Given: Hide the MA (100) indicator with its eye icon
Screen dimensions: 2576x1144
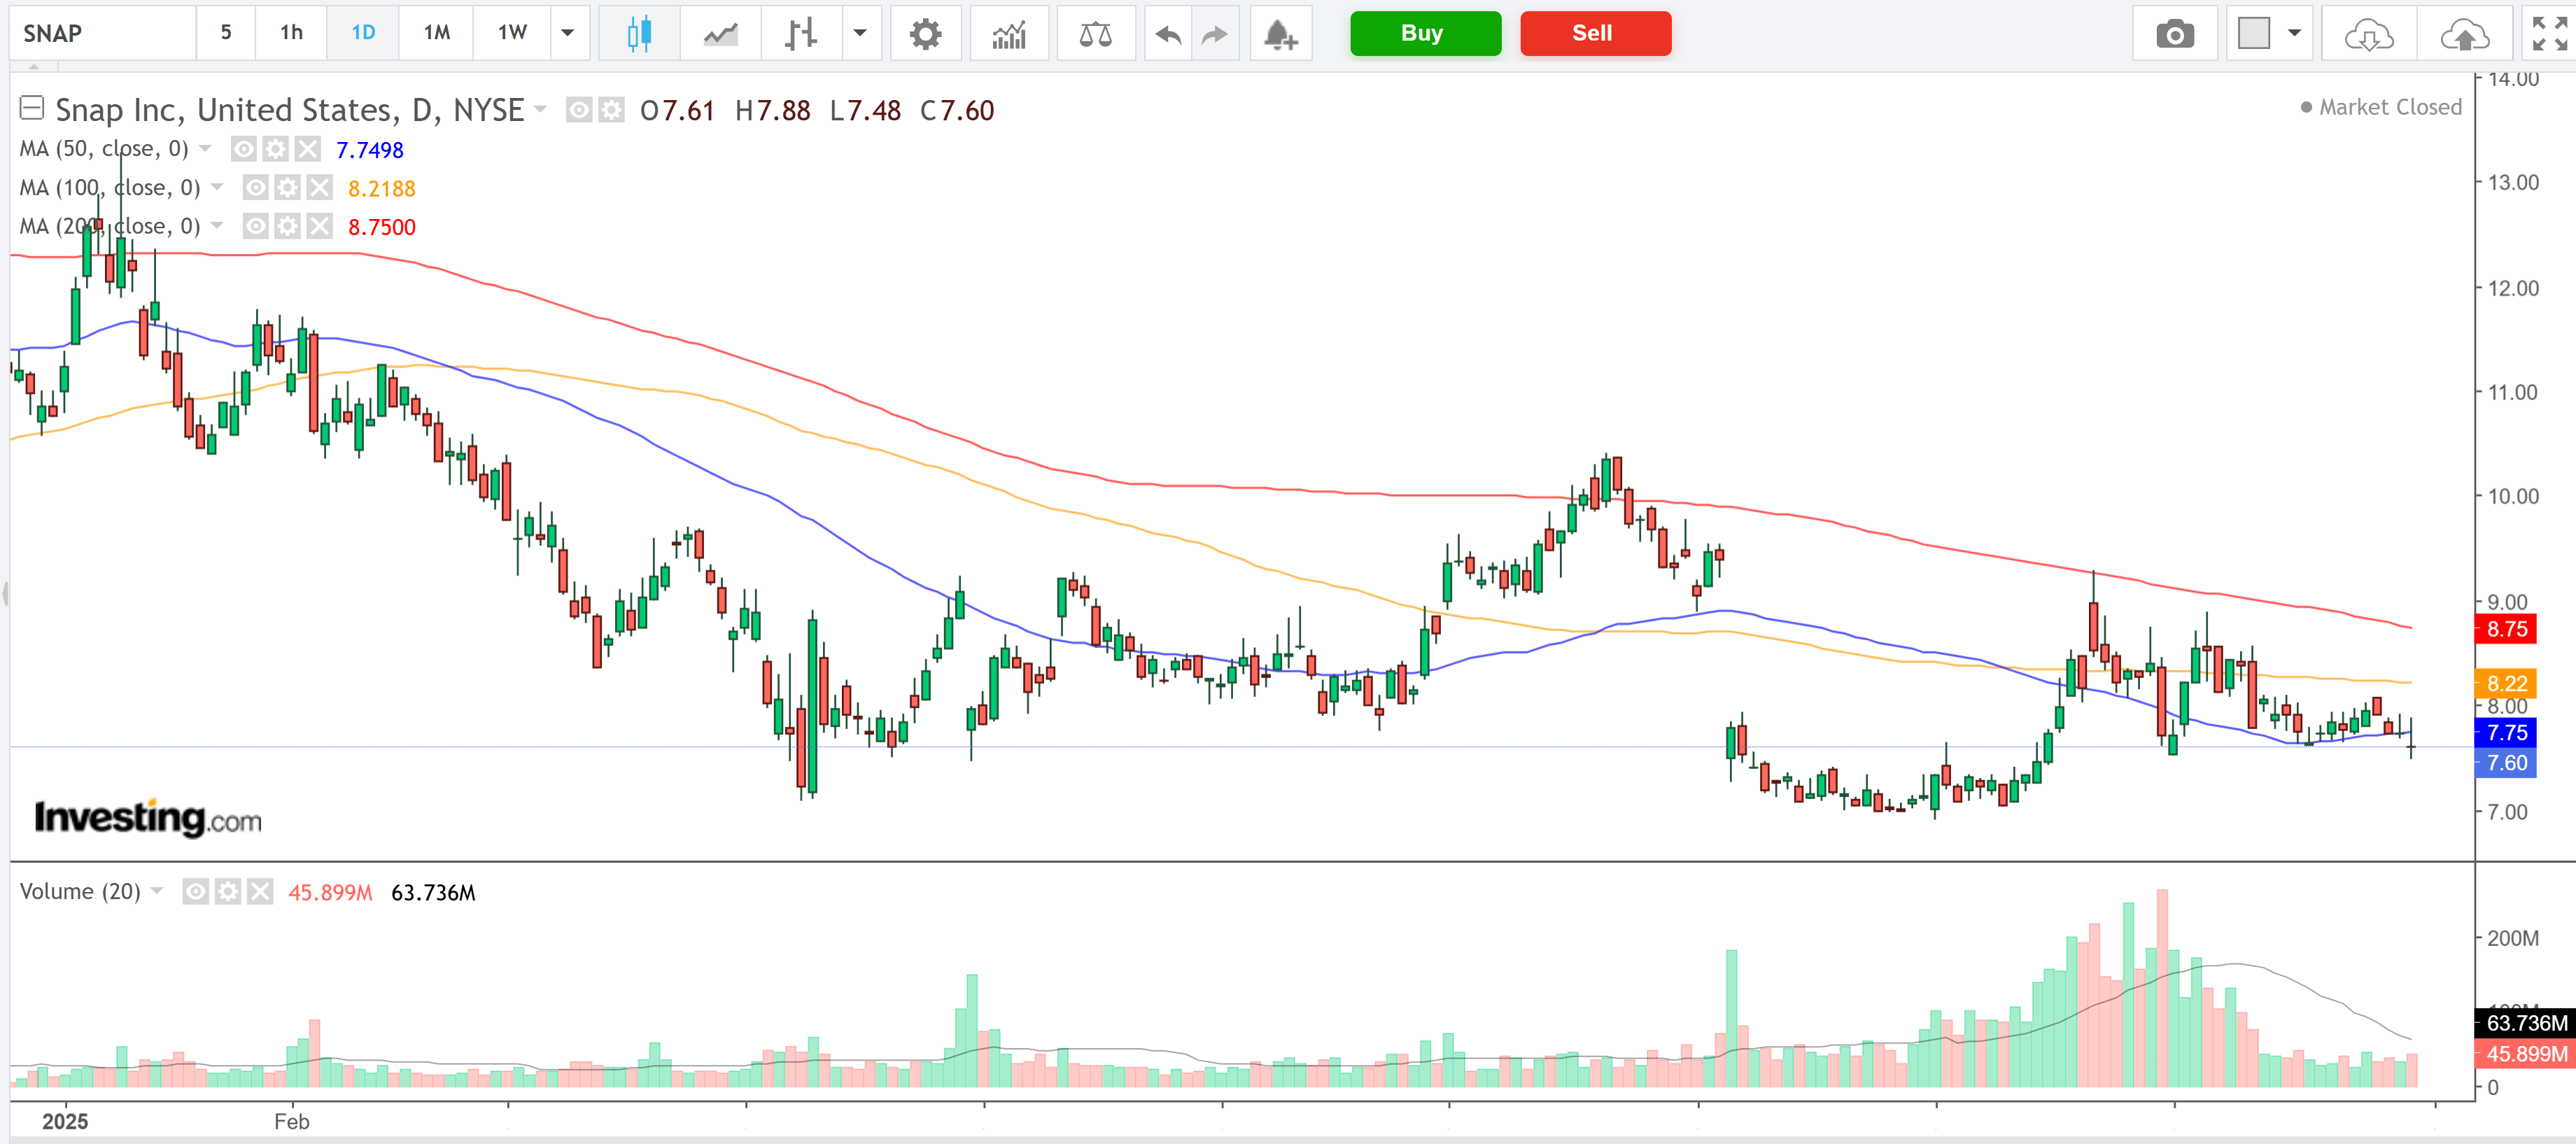Looking at the screenshot, I should [x=255, y=187].
